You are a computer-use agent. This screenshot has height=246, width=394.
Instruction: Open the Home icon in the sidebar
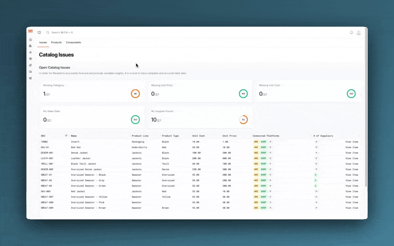tap(30, 40)
